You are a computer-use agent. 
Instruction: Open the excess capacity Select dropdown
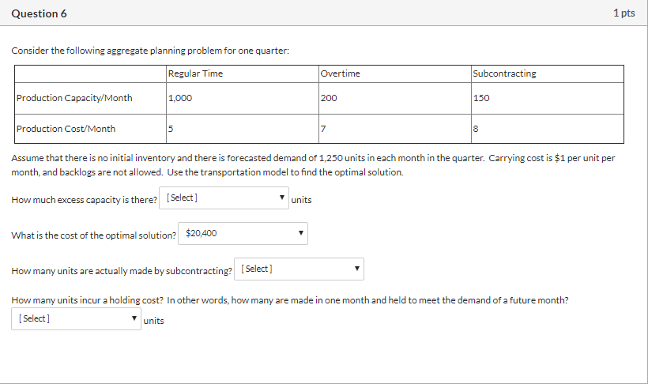tap(224, 198)
